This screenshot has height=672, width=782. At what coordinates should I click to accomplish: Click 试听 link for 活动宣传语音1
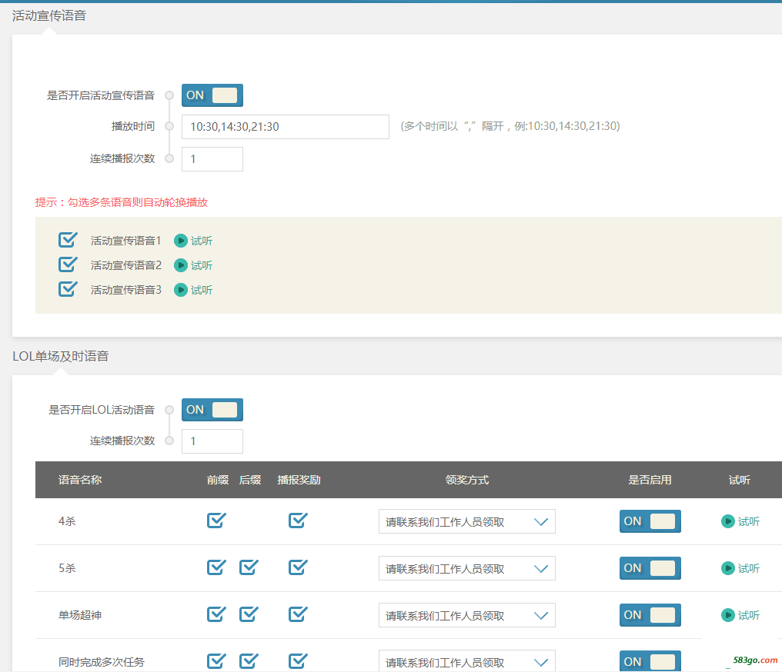(202, 241)
